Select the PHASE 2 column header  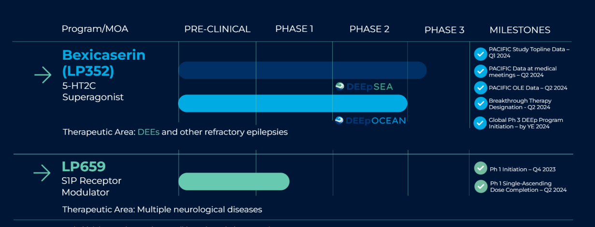click(x=369, y=29)
